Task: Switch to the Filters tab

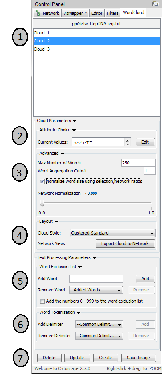Action: (x=112, y=13)
